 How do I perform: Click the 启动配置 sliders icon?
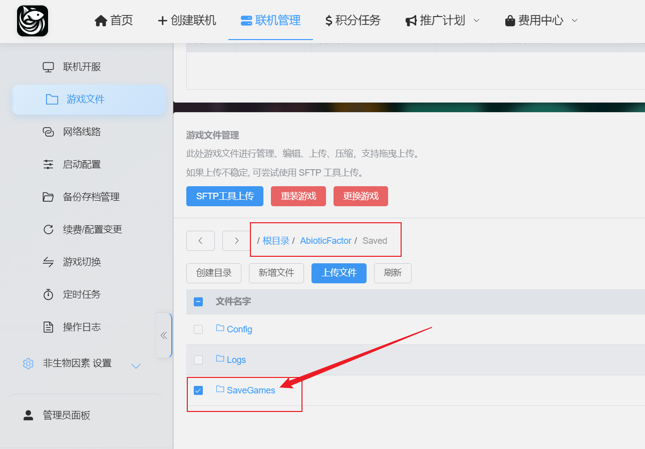click(48, 164)
